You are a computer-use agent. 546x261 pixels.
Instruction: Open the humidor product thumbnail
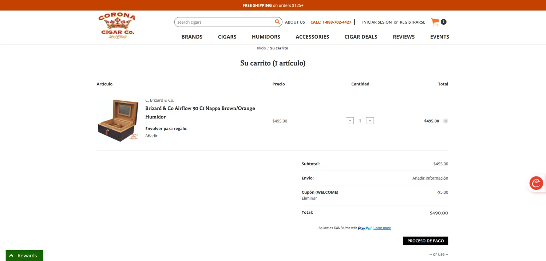(118, 120)
